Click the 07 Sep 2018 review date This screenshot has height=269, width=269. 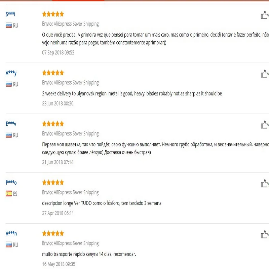58,52
